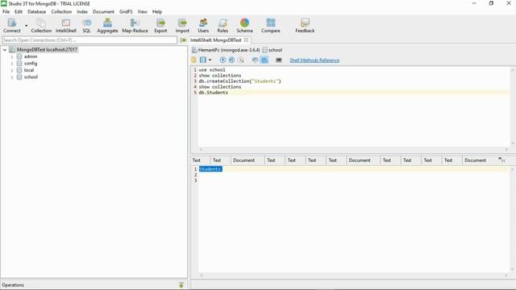
Task: Click the editor's horizontal scrollbar
Action: pos(354,149)
